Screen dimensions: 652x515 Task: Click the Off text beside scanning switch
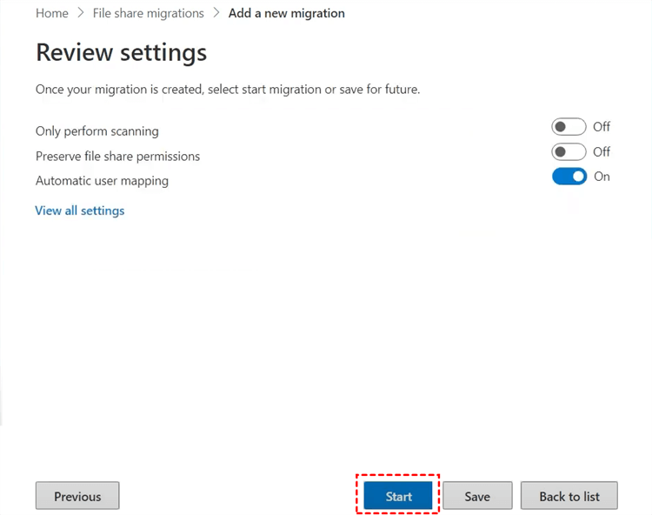click(602, 127)
